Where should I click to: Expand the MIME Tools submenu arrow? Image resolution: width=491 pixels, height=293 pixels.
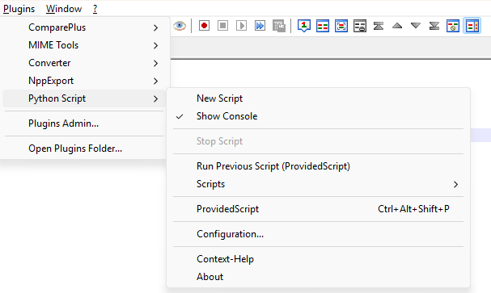point(155,46)
